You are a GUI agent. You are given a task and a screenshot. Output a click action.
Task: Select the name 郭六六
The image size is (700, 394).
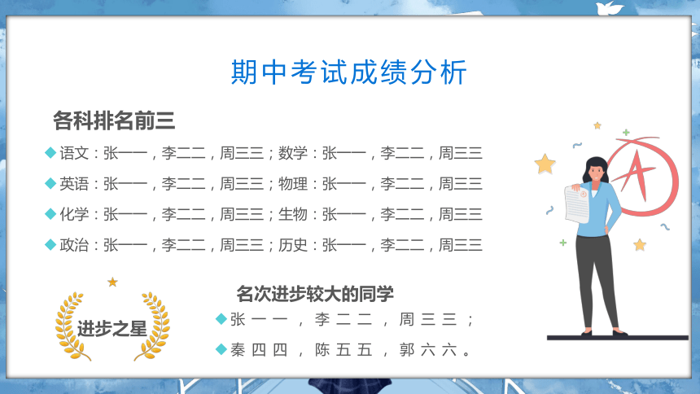[428, 350]
